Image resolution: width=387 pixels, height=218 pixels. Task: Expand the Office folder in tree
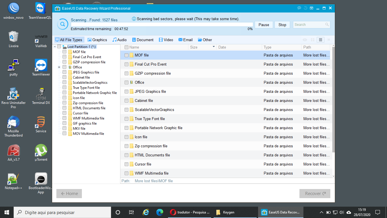[59, 67]
